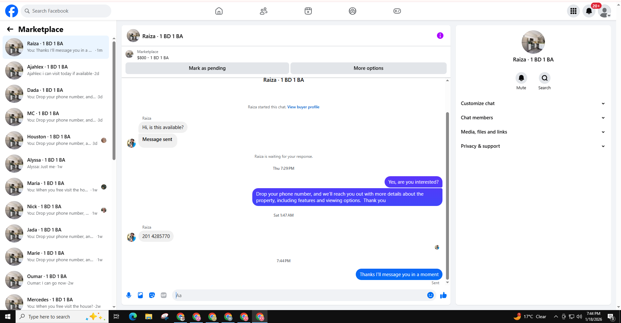Click Raiza's profile photo in right panel
Screen dimensions: 621x323
[533, 42]
